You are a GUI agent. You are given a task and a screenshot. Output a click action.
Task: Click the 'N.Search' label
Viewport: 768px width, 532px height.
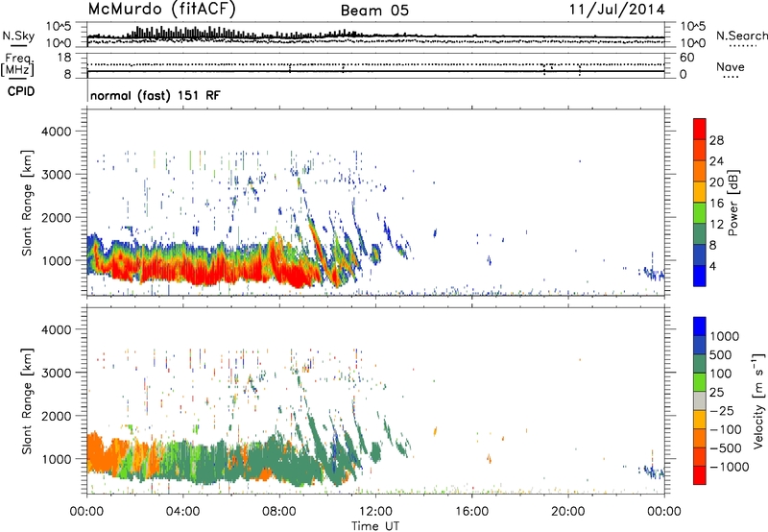[741, 36]
